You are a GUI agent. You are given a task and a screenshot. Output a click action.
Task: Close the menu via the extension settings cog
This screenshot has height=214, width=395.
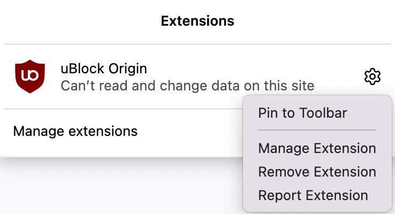click(372, 77)
